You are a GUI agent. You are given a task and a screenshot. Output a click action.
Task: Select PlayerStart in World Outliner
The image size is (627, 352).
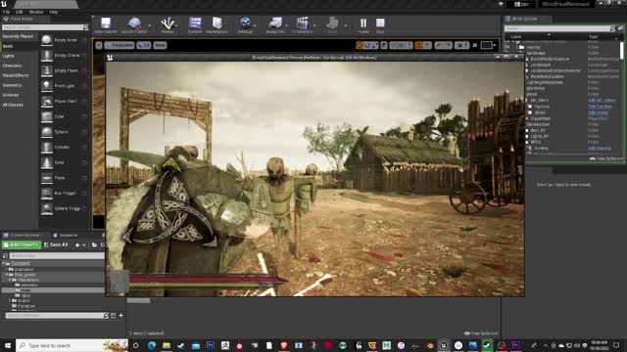click(x=540, y=118)
